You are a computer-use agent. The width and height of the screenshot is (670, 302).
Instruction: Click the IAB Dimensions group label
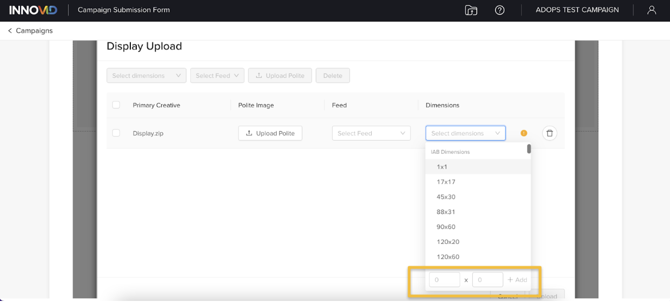450,152
